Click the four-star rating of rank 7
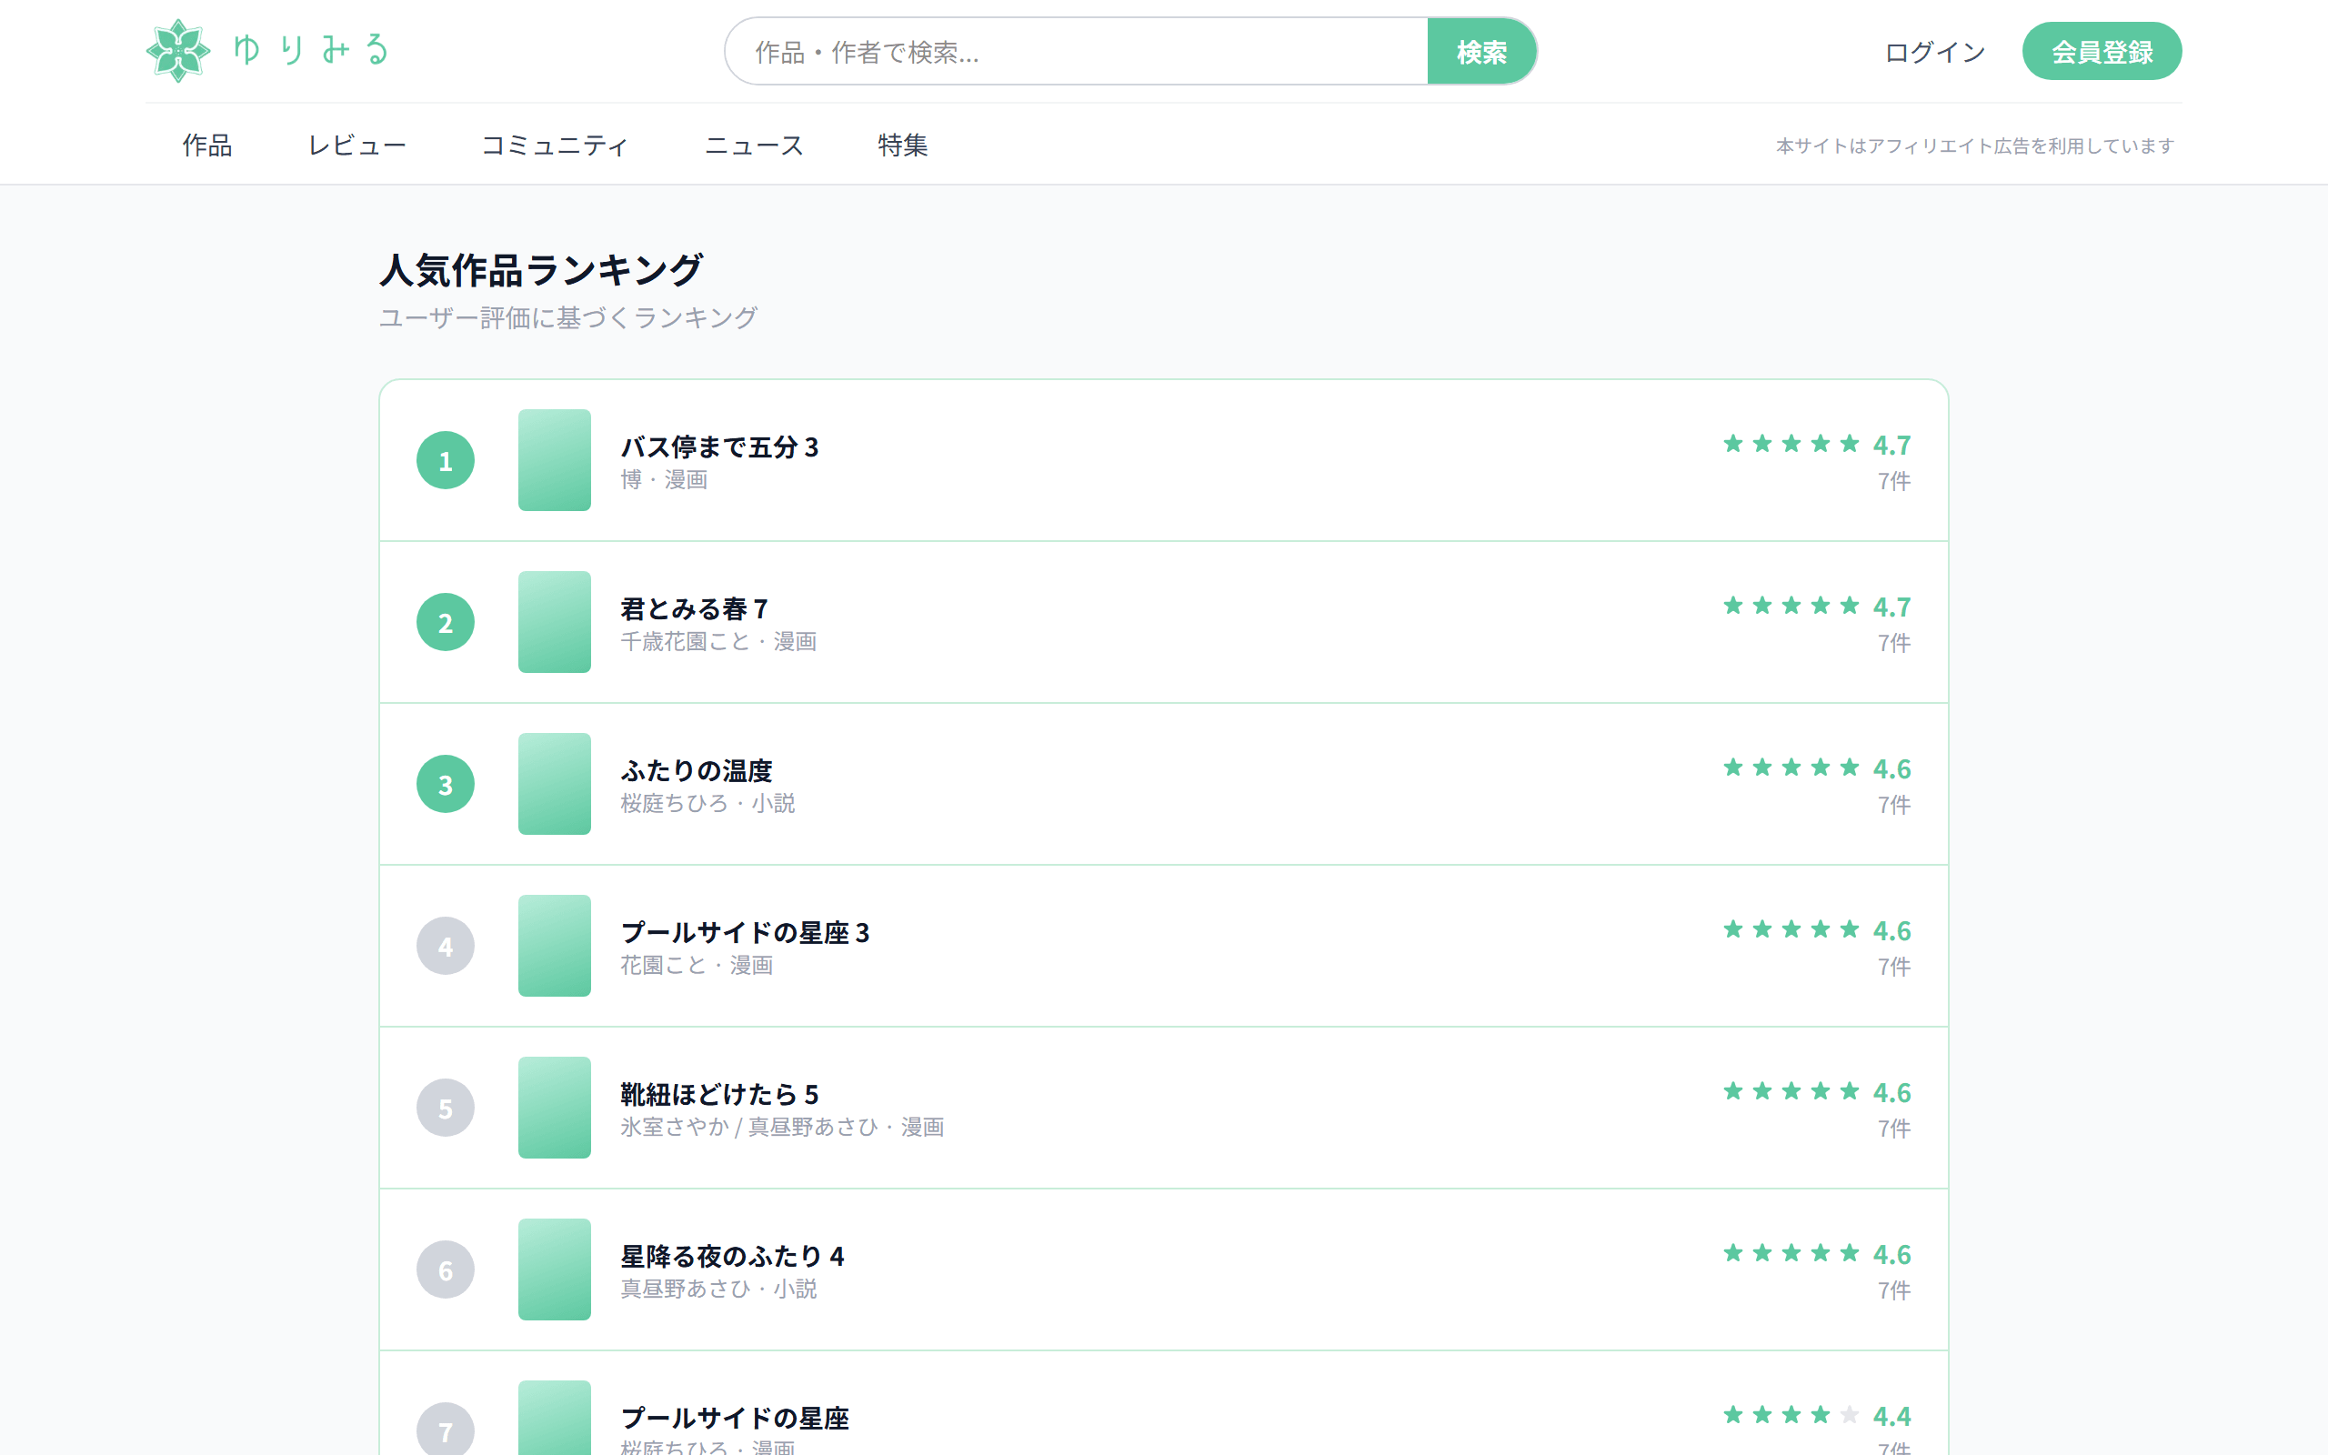 pyautogui.click(x=1791, y=1415)
